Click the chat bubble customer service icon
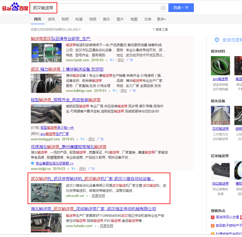This screenshot has width=242, height=237. [x=32, y=163]
